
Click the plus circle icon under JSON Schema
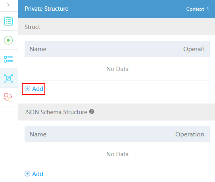click(27, 174)
